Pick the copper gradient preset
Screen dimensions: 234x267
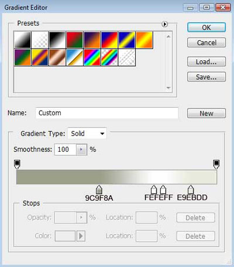(57, 57)
